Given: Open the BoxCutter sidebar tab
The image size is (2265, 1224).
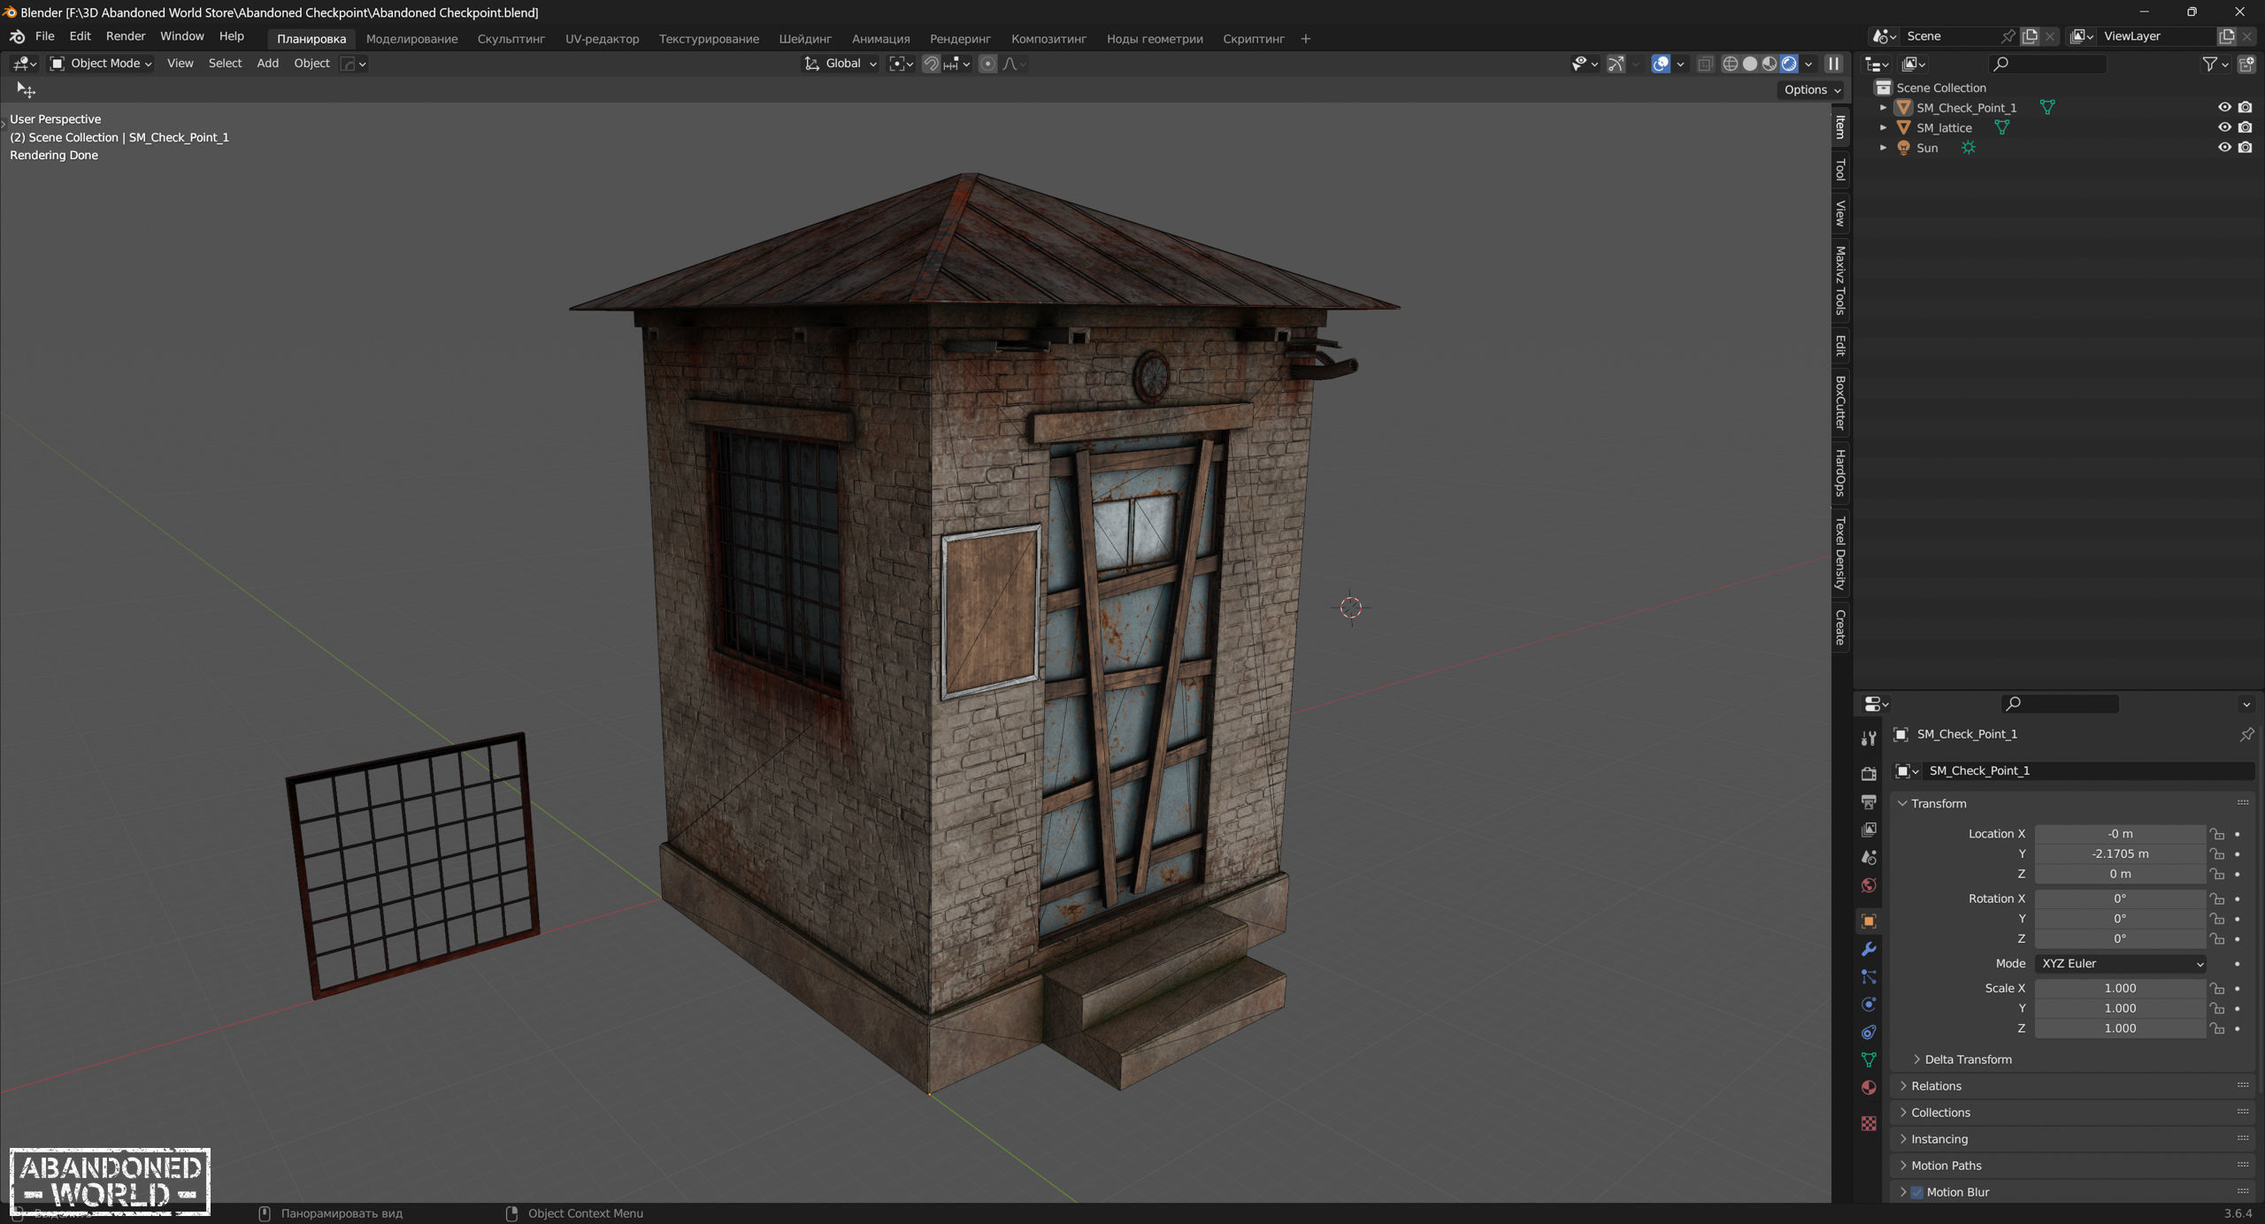Looking at the screenshot, I should coord(1840,402).
